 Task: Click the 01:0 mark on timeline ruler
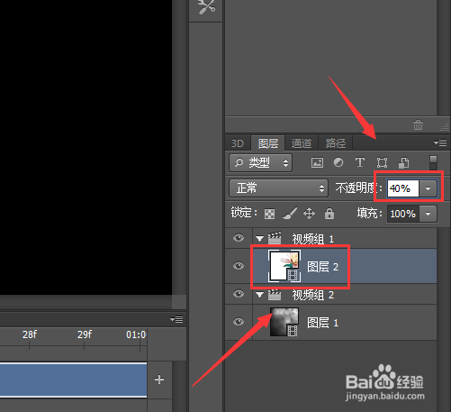(136, 334)
